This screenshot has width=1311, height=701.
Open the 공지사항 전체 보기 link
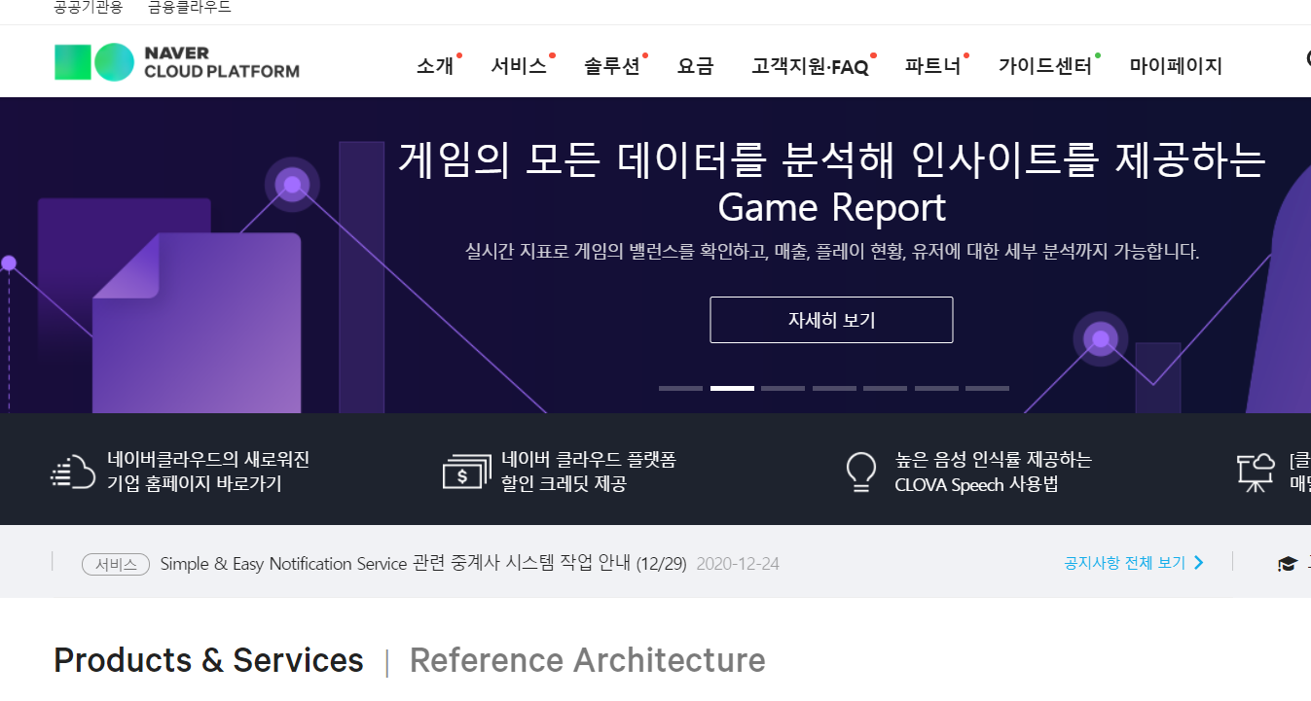[x=1124, y=562]
